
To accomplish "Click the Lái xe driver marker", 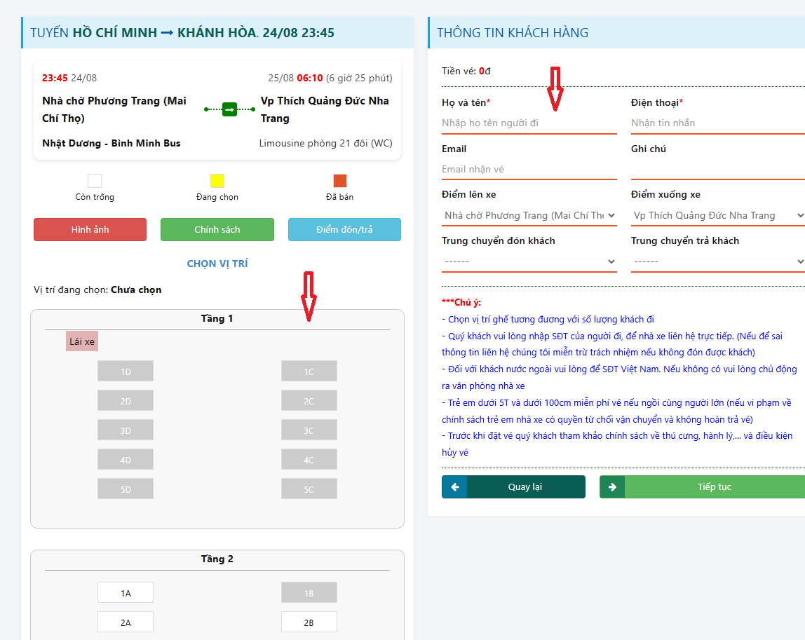I will point(82,341).
